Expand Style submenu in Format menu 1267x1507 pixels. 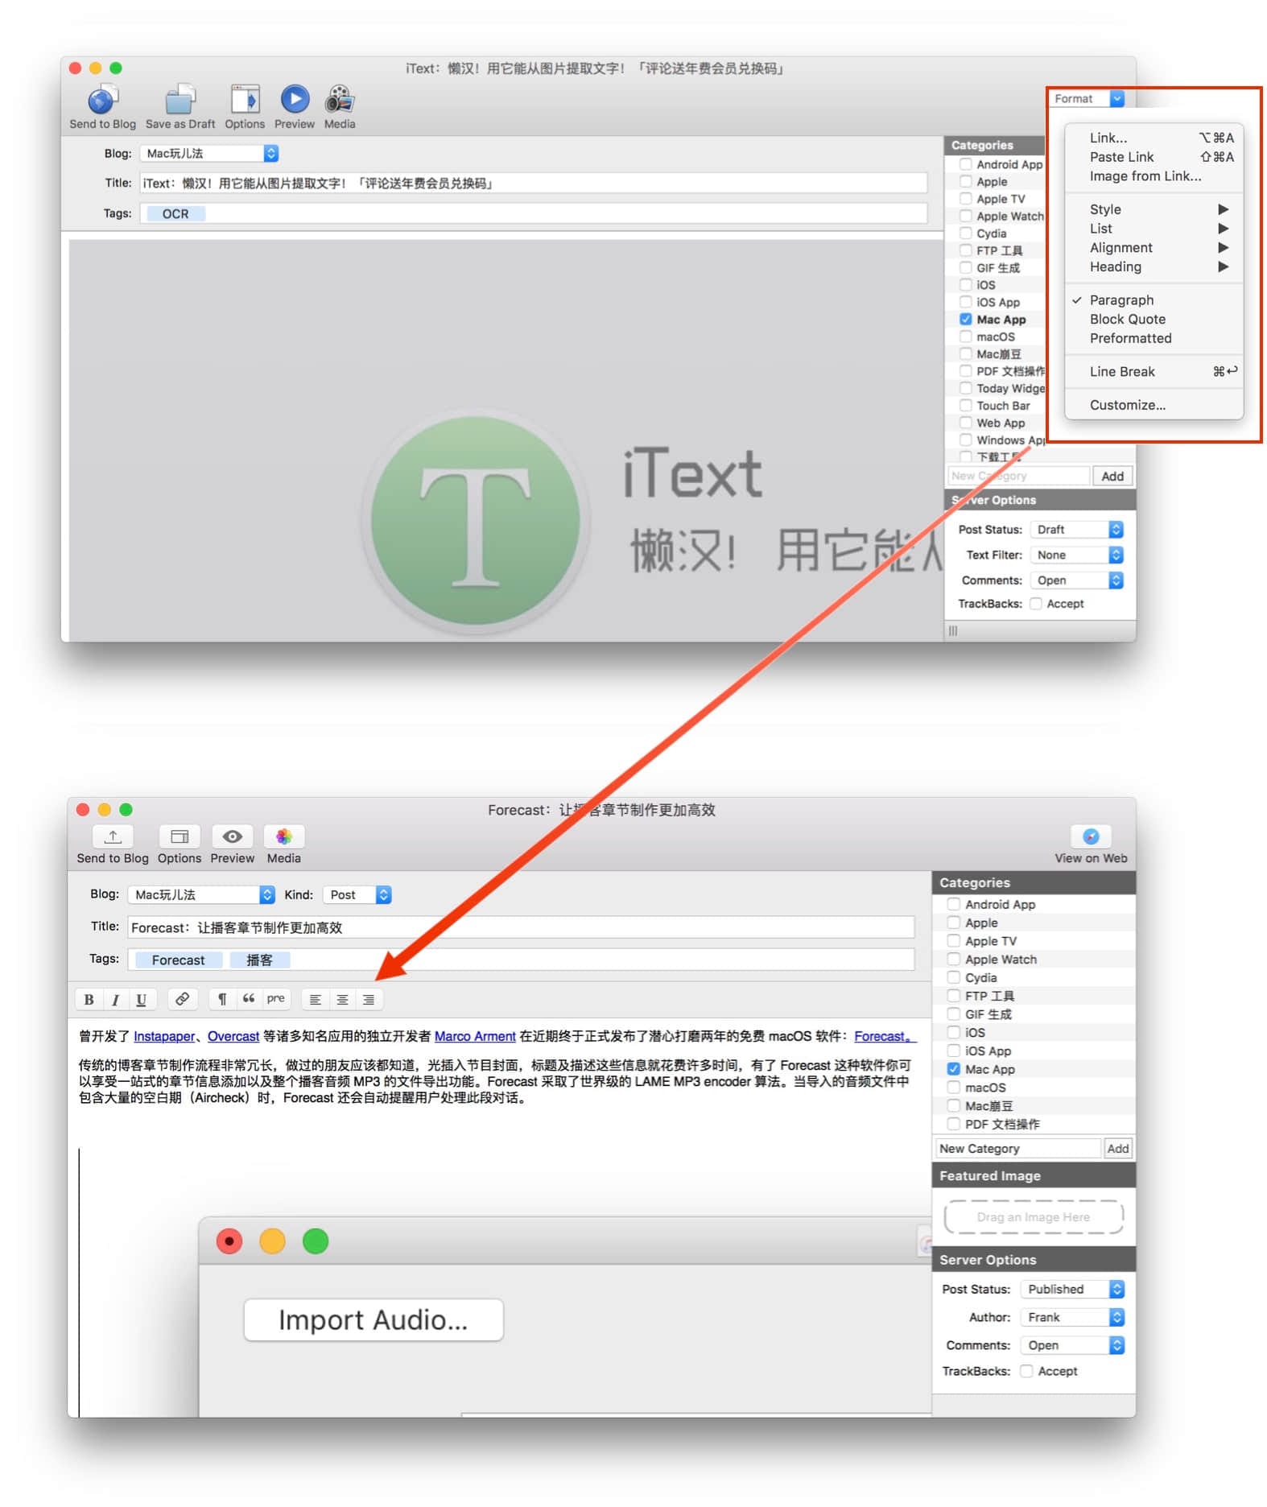coord(1154,209)
